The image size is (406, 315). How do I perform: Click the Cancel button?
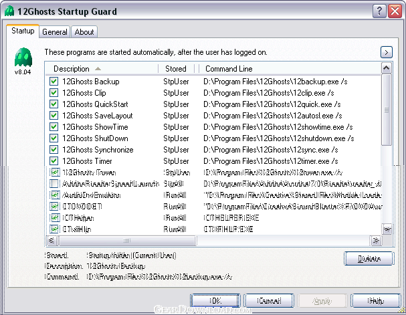269,301
